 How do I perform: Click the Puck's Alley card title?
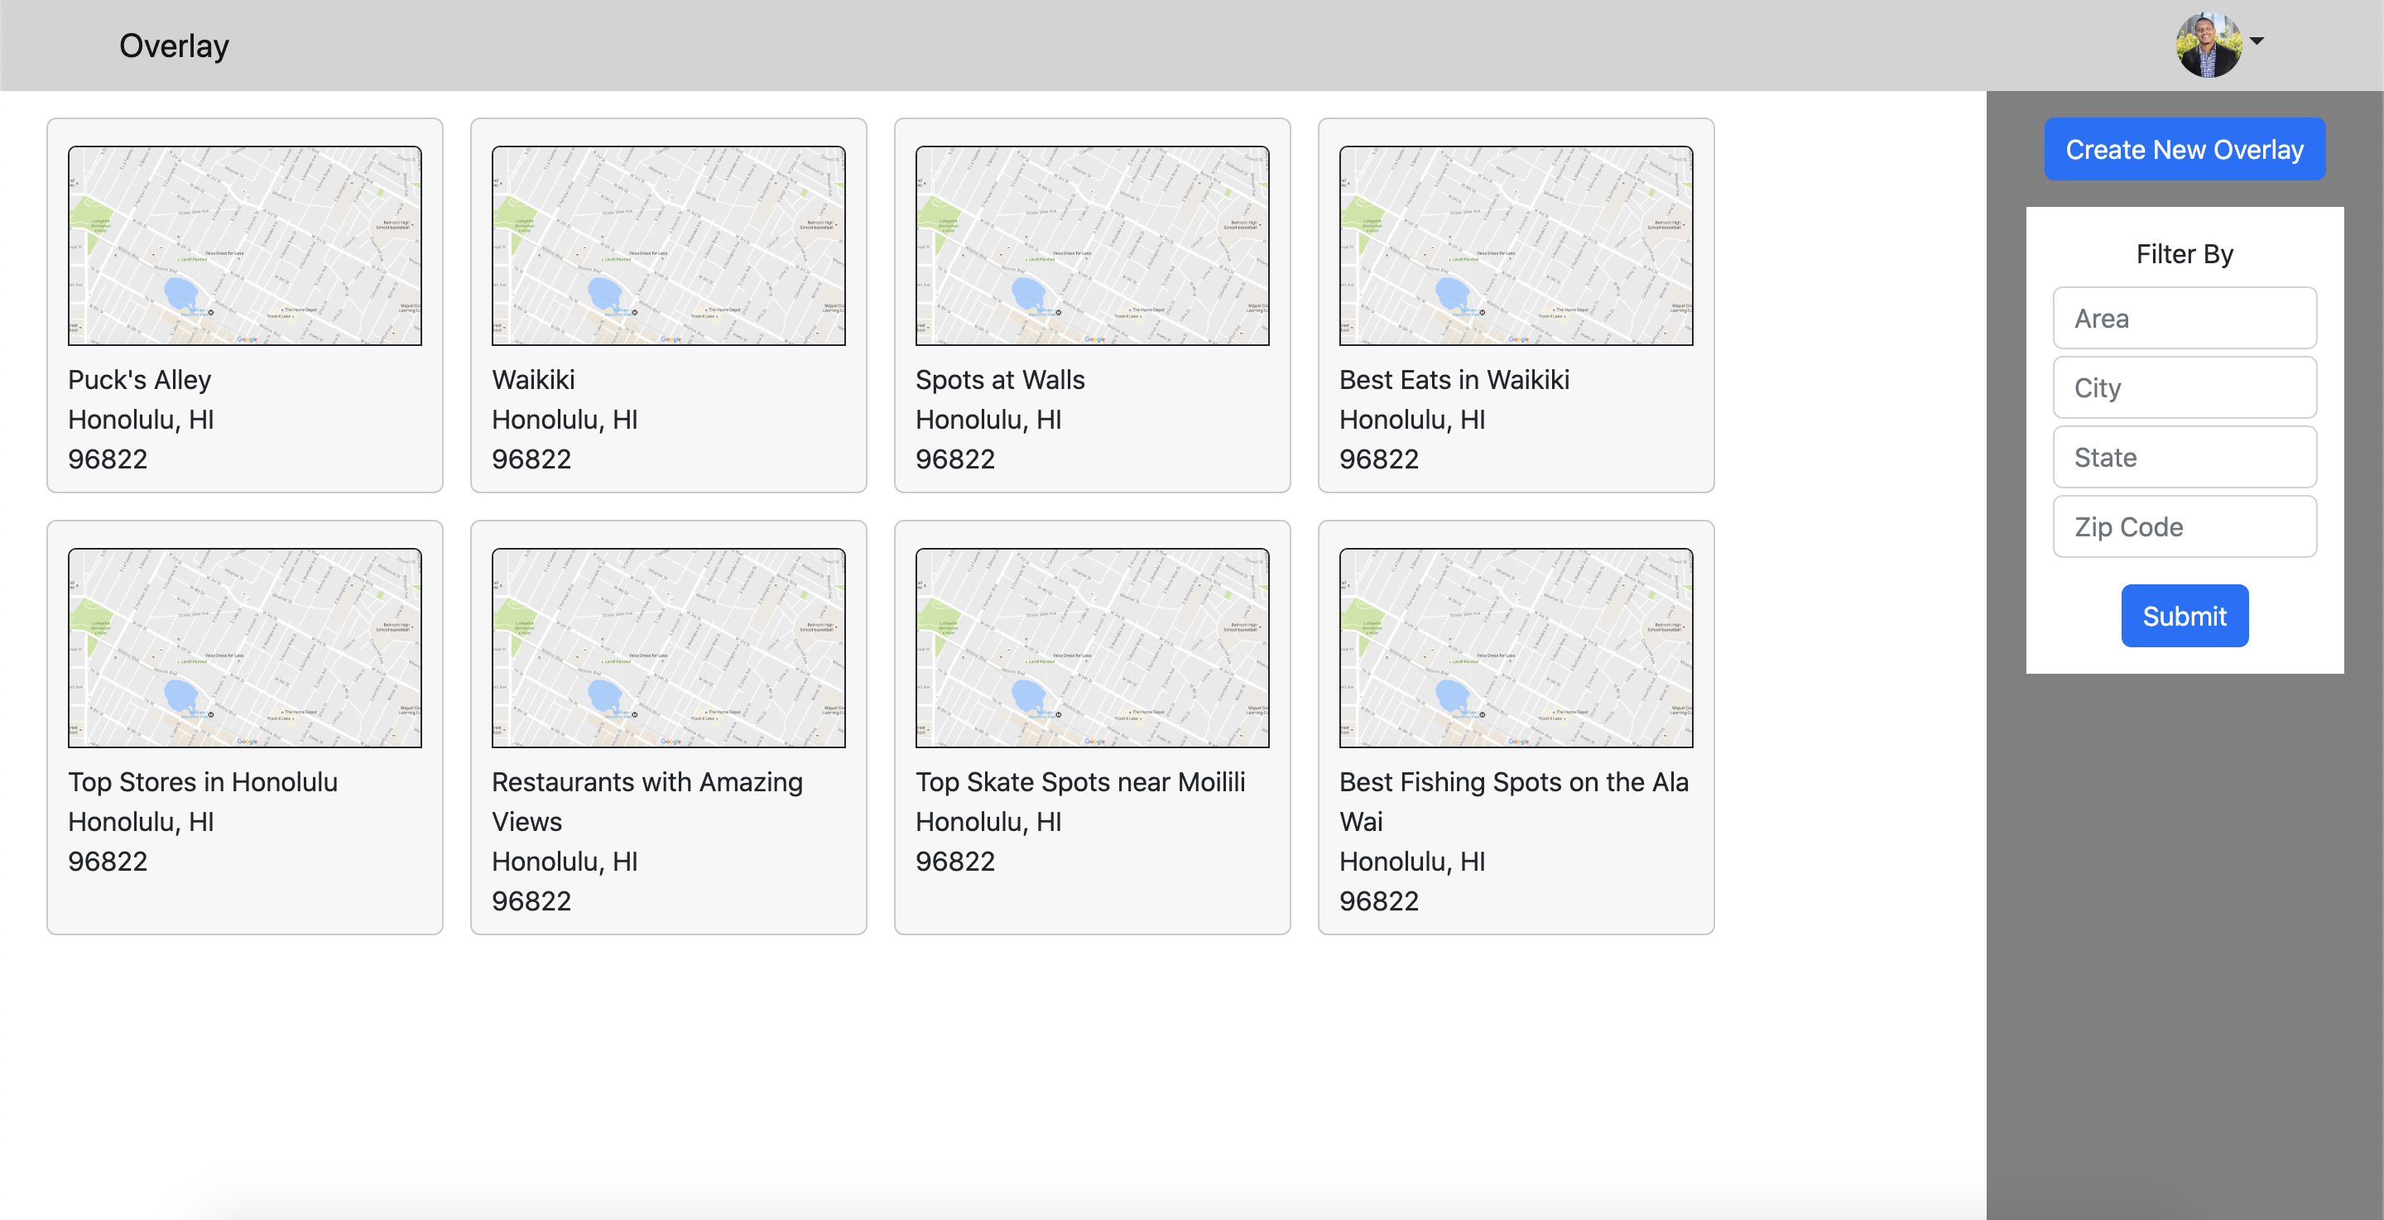pyautogui.click(x=140, y=380)
